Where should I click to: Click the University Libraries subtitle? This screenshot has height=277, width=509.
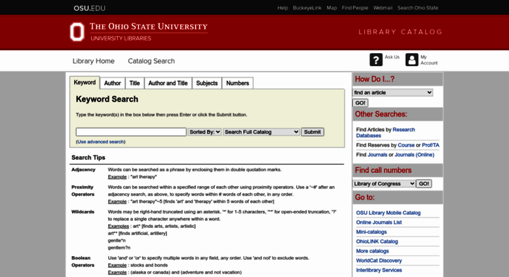pos(121,38)
